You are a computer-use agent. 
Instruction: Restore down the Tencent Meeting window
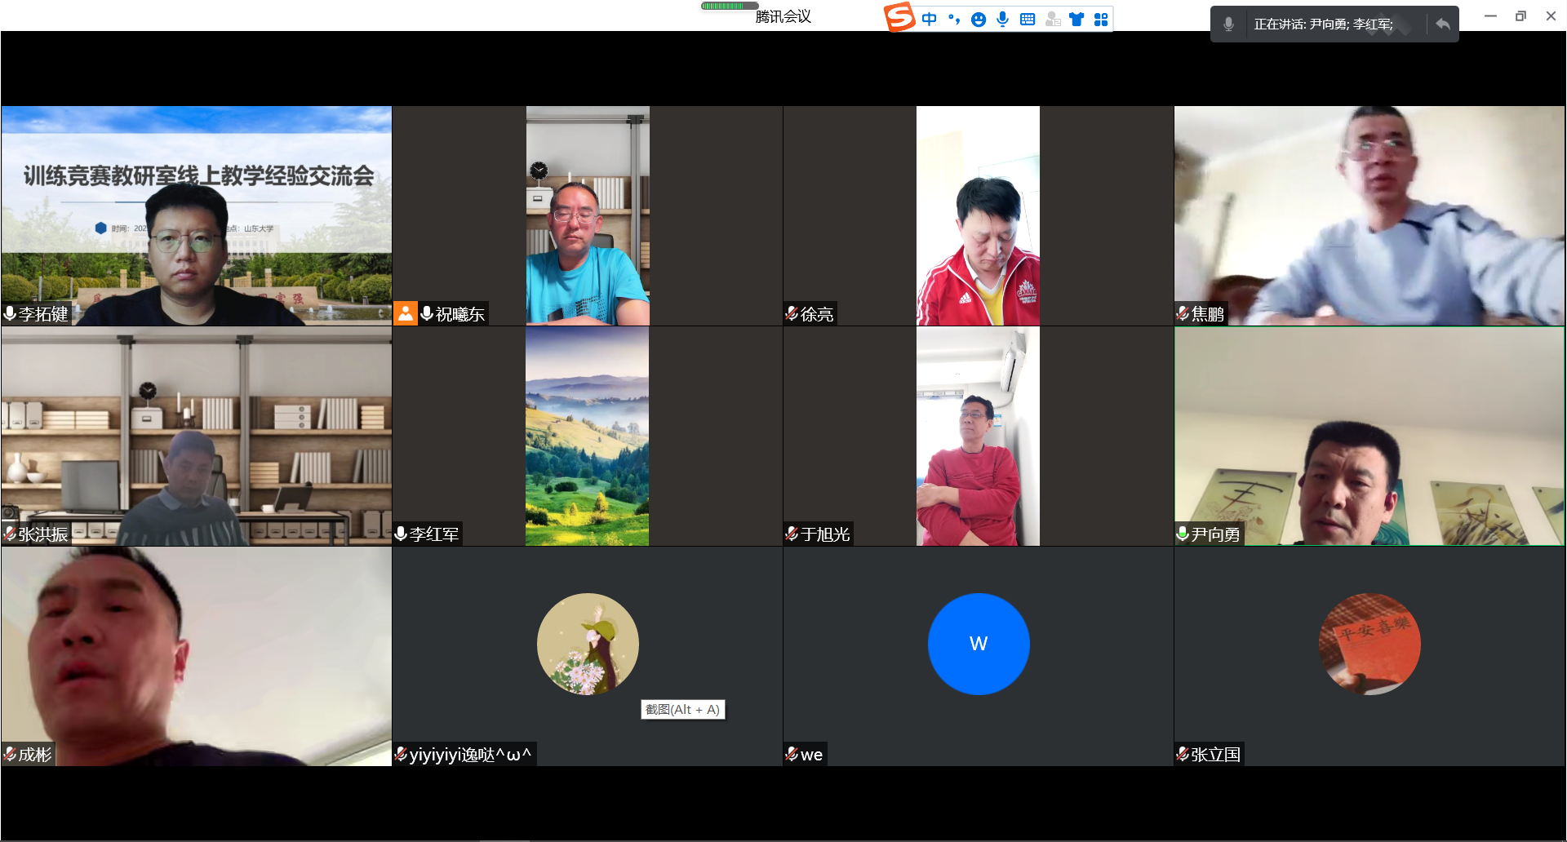[x=1520, y=16]
